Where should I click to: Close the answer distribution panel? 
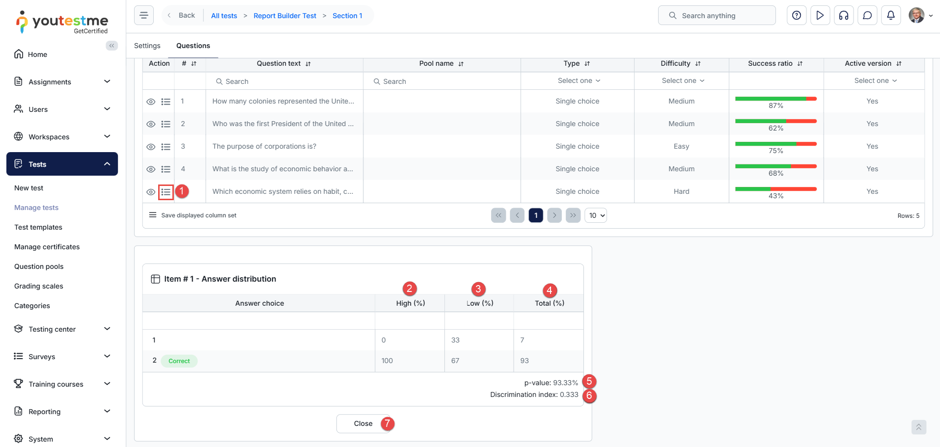363,423
